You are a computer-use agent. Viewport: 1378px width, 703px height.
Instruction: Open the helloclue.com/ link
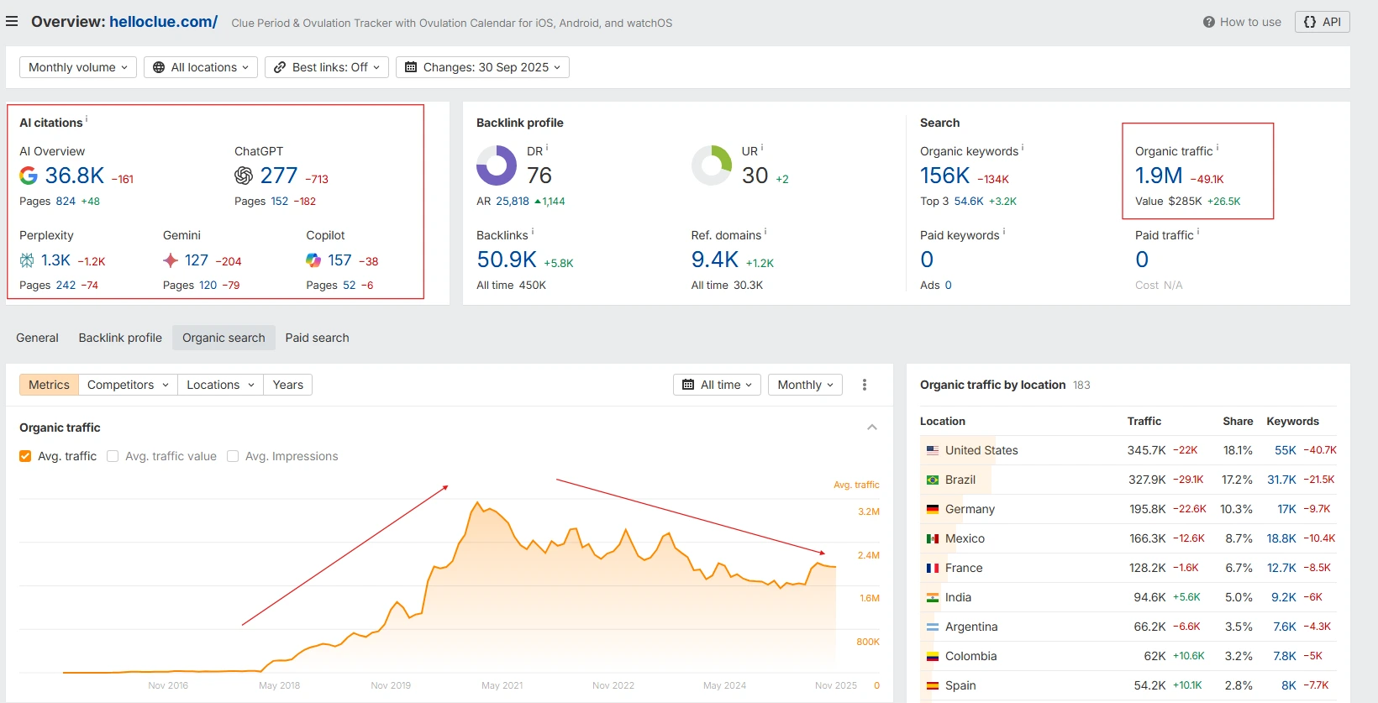(163, 22)
